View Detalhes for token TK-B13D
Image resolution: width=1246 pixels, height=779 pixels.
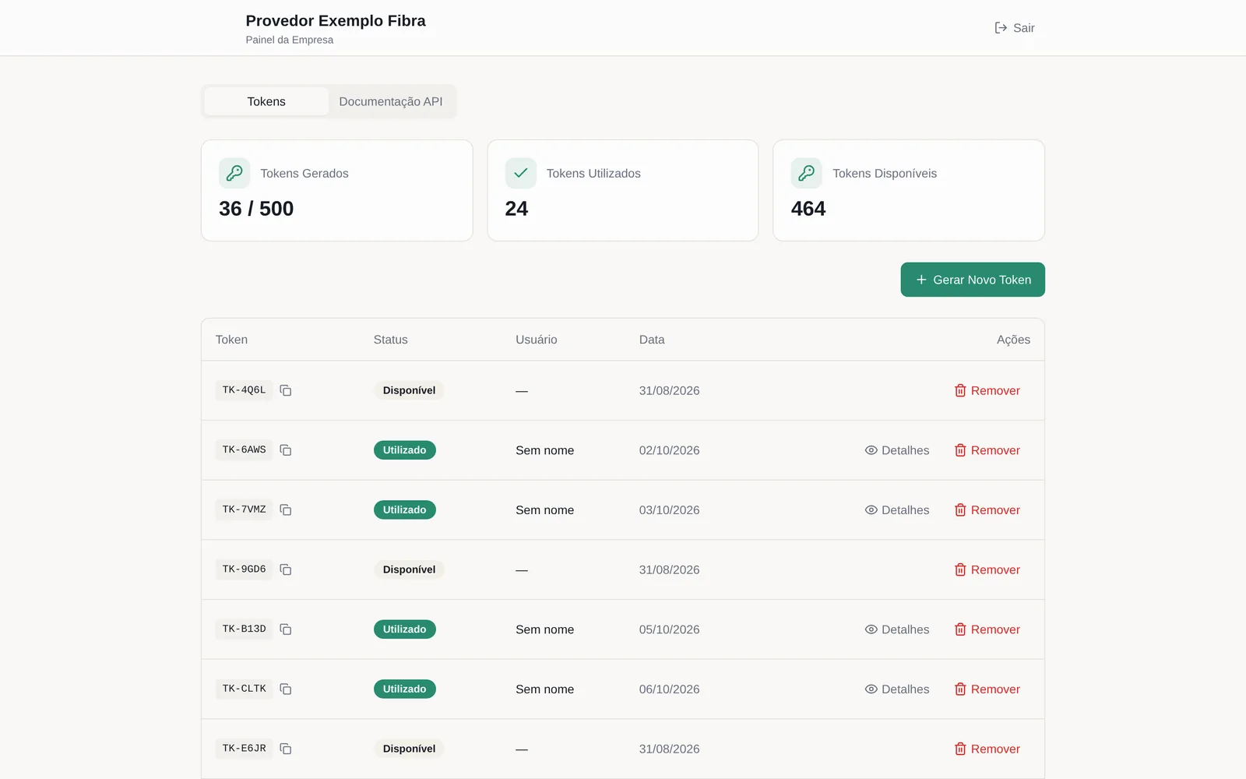[897, 629]
